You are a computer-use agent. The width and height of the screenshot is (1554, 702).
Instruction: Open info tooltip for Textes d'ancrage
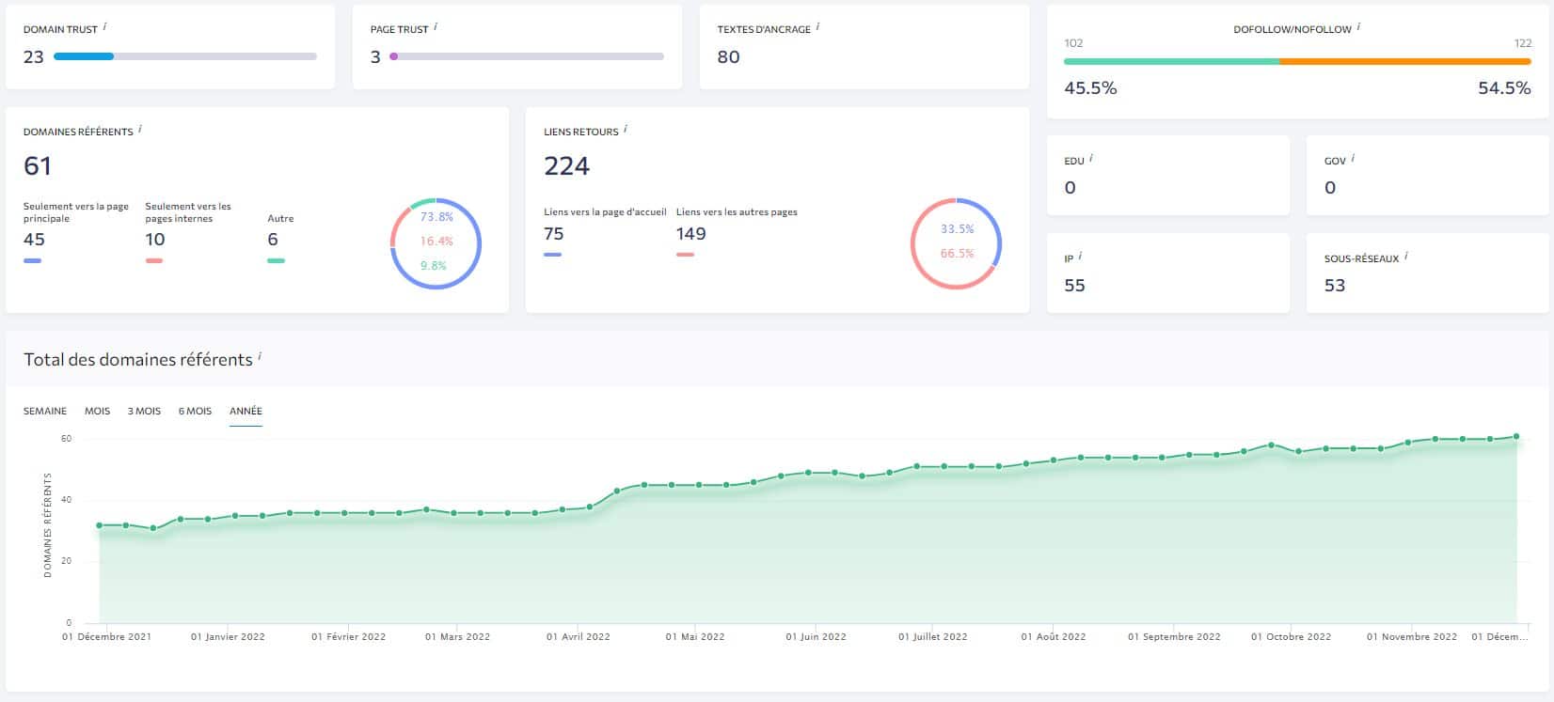[x=817, y=27]
